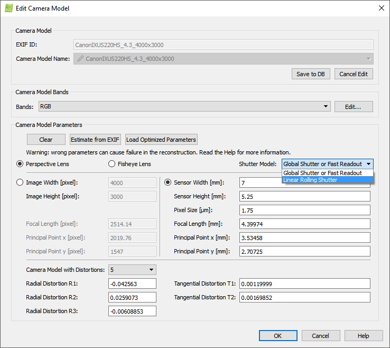Select the Sensor Width [mm] radio button
This screenshot has width=390, height=348.
(168, 182)
